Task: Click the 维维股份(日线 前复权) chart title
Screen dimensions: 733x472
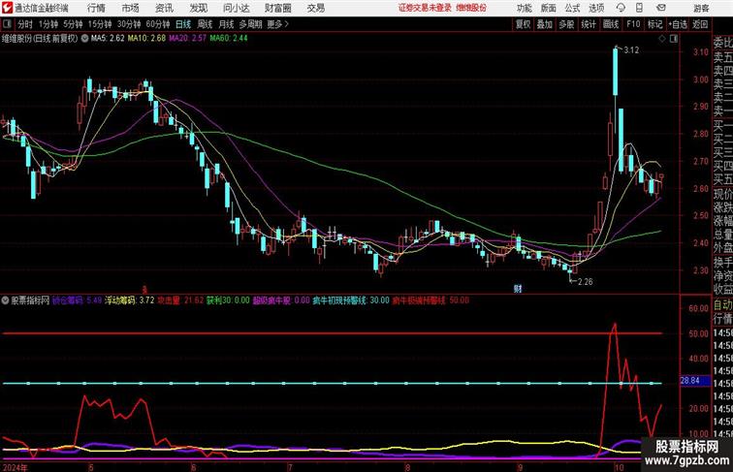Action: tap(40, 39)
